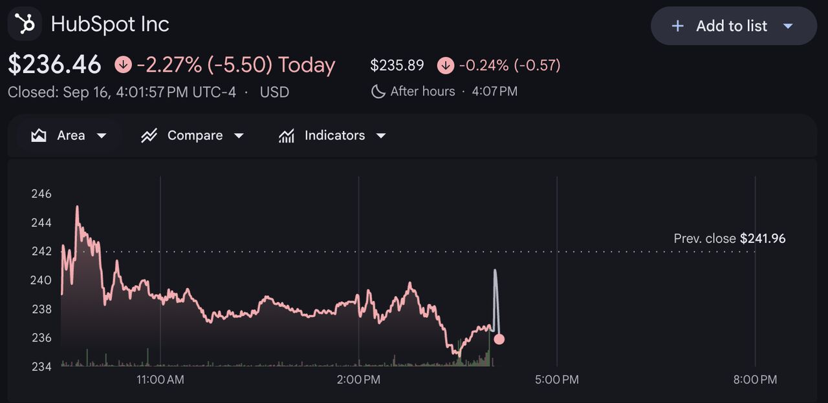Screen dimensions: 828x403
Task: Expand the Add to list dropdown arrow
Action: click(x=788, y=26)
